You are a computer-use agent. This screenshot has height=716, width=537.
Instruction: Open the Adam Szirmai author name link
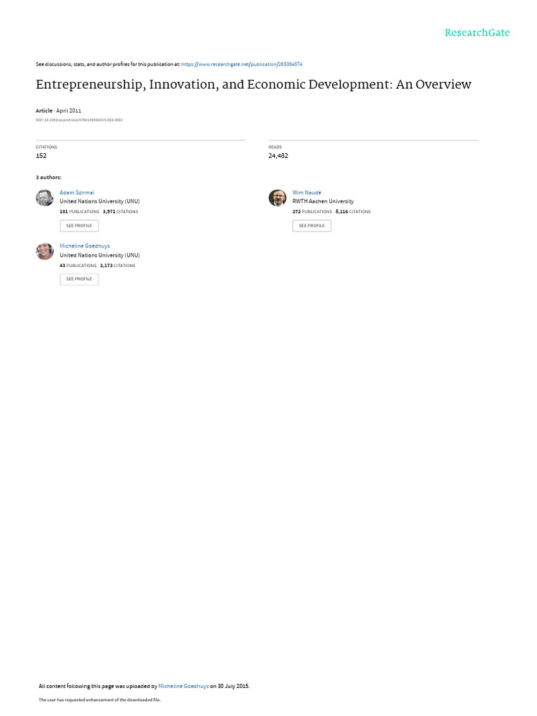76,192
